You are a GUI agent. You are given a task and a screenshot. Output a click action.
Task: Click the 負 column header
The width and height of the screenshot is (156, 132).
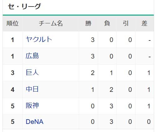pos(107,23)
